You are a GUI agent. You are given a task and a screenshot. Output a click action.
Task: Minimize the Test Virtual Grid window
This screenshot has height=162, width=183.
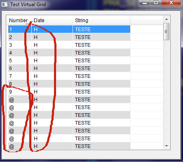(145, 3)
